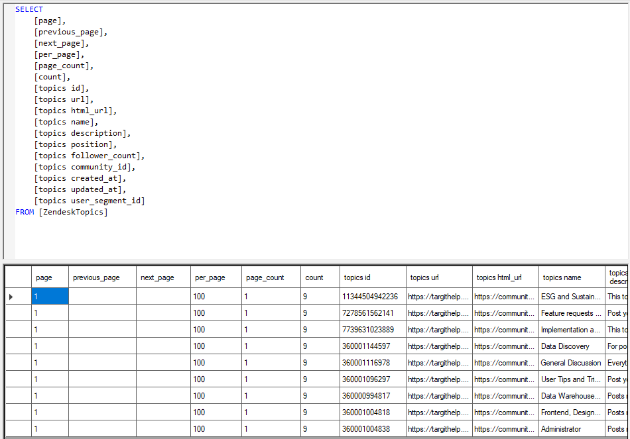Viewport: 630px width, 439px height.
Task: Click the cell containing topics id 11344504942236
Action: [x=371, y=296]
